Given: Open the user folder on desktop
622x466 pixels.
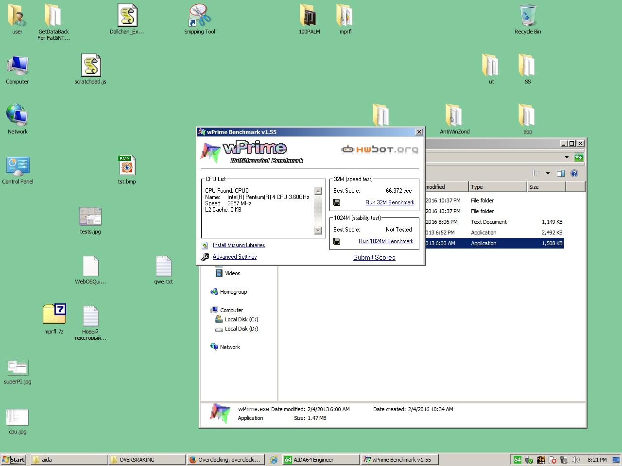Looking at the screenshot, I should 17,19.
